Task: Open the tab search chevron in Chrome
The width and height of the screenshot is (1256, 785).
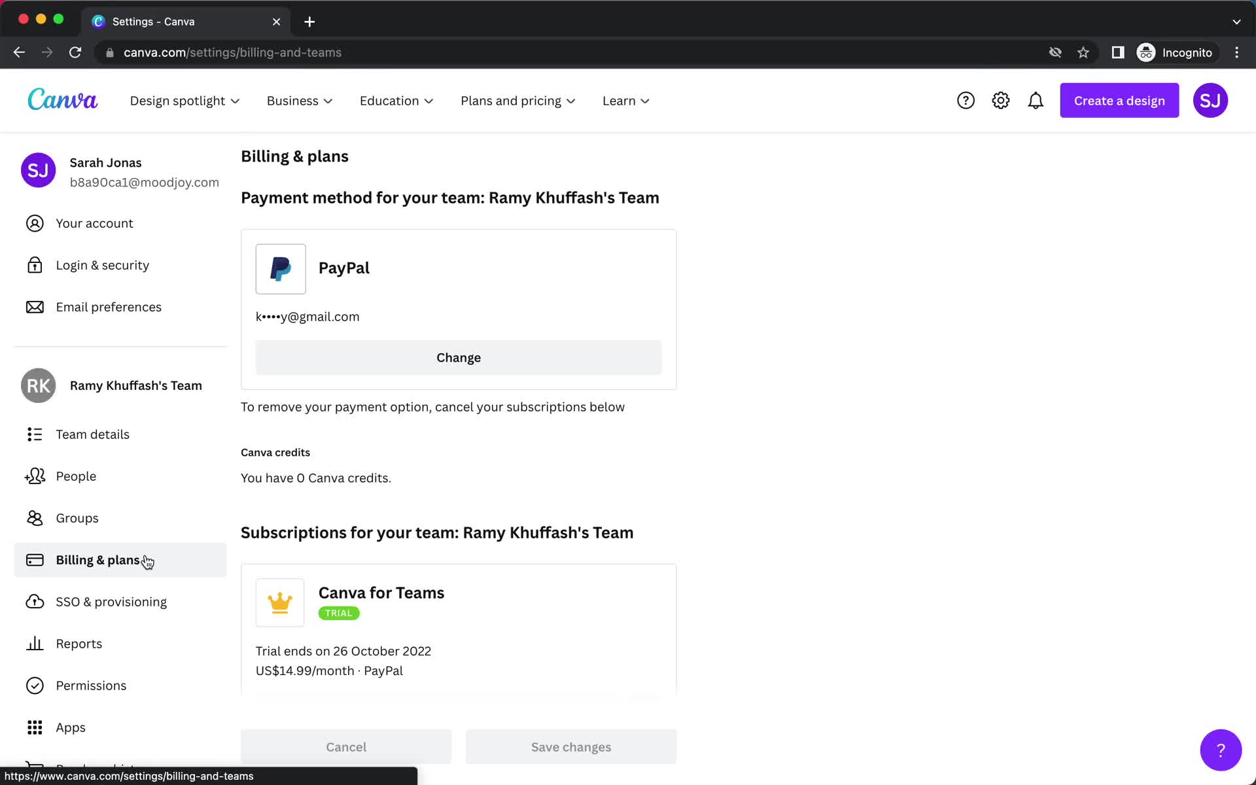Action: coord(1236,22)
